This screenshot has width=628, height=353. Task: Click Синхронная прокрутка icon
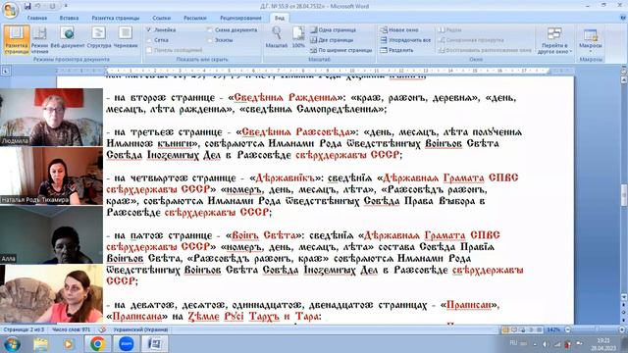pyautogui.click(x=442, y=40)
